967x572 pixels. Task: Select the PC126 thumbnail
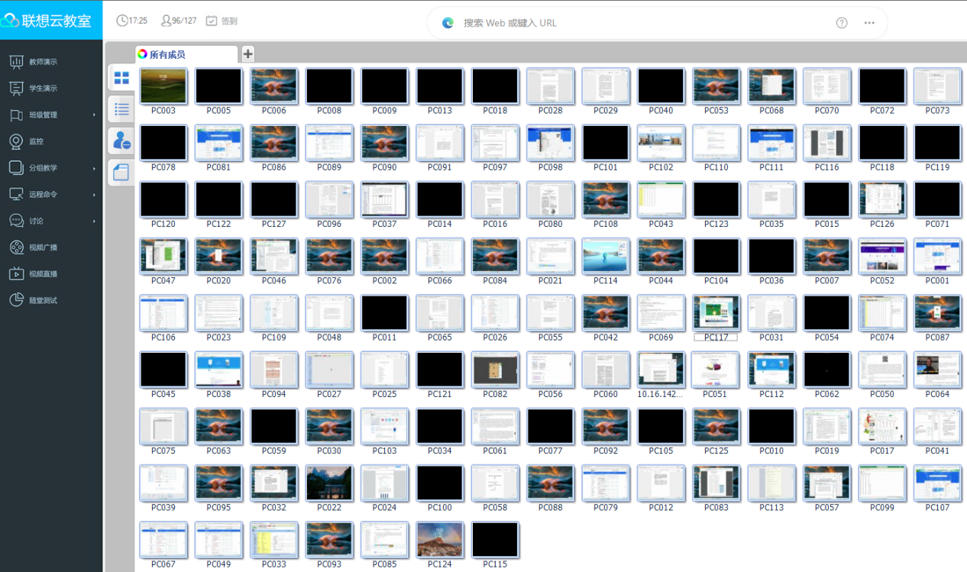pos(882,199)
